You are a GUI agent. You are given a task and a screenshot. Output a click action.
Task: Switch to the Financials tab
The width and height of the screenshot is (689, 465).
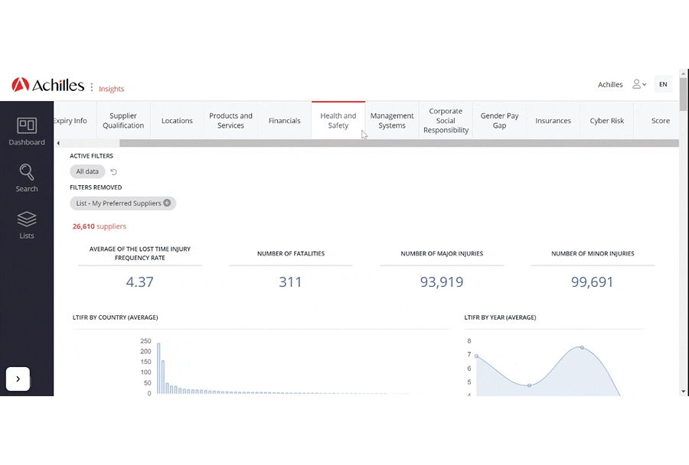pos(284,121)
